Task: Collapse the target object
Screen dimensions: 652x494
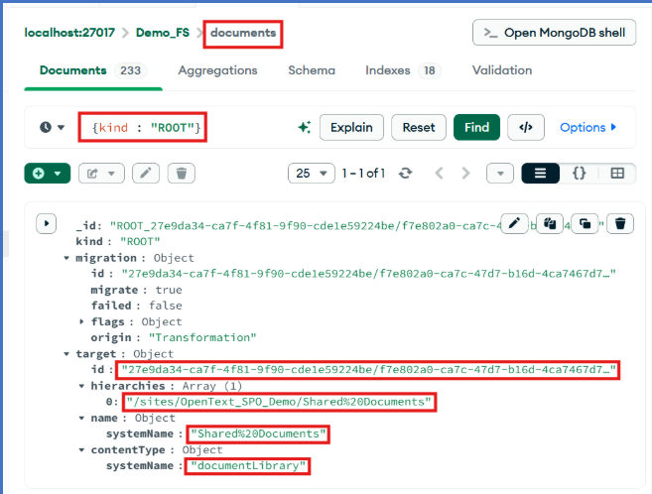Action: pyautogui.click(x=66, y=354)
